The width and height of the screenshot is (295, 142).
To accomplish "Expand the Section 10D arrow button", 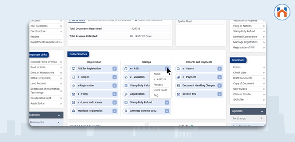I will (x=219, y=94).
